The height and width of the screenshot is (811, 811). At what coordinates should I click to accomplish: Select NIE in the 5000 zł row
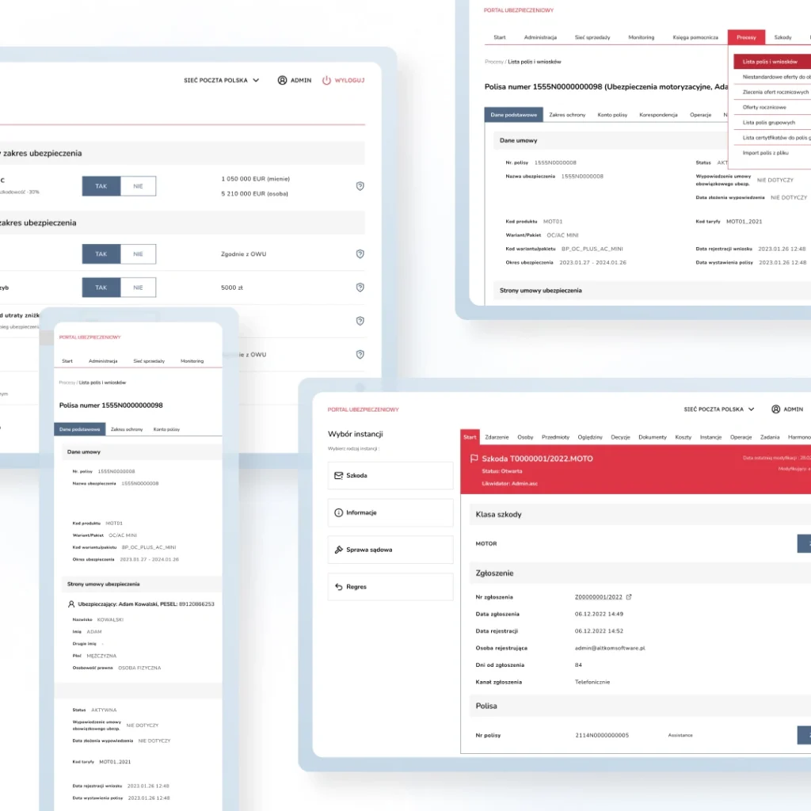coord(138,287)
